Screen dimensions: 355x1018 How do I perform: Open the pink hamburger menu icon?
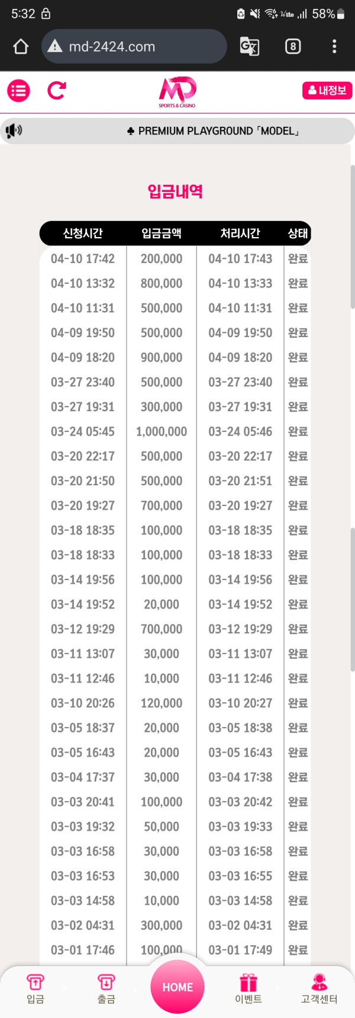tap(18, 91)
